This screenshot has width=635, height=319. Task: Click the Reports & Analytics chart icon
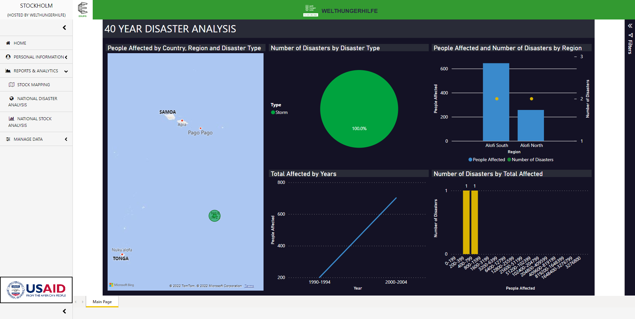[7, 71]
